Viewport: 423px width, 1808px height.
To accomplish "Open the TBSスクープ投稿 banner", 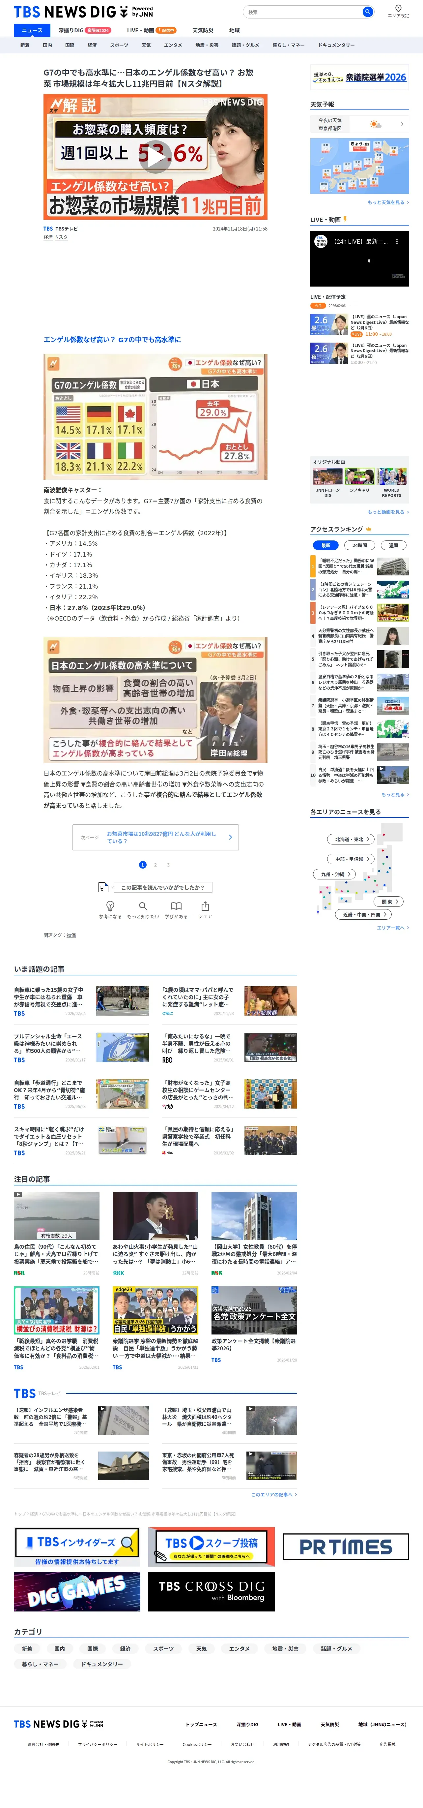I will [211, 1546].
